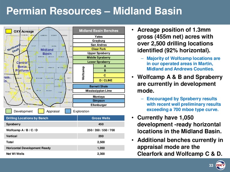
Task: Select the 'Barnett Shale' bench row
Action: coord(99,86)
